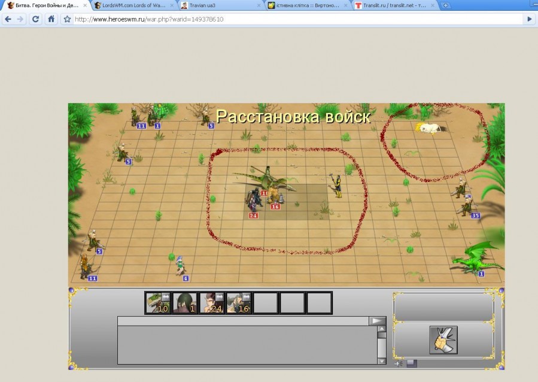The height and width of the screenshot is (382, 538).
Task: Click the last empty army slot in the bar
Action: (x=319, y=303)
